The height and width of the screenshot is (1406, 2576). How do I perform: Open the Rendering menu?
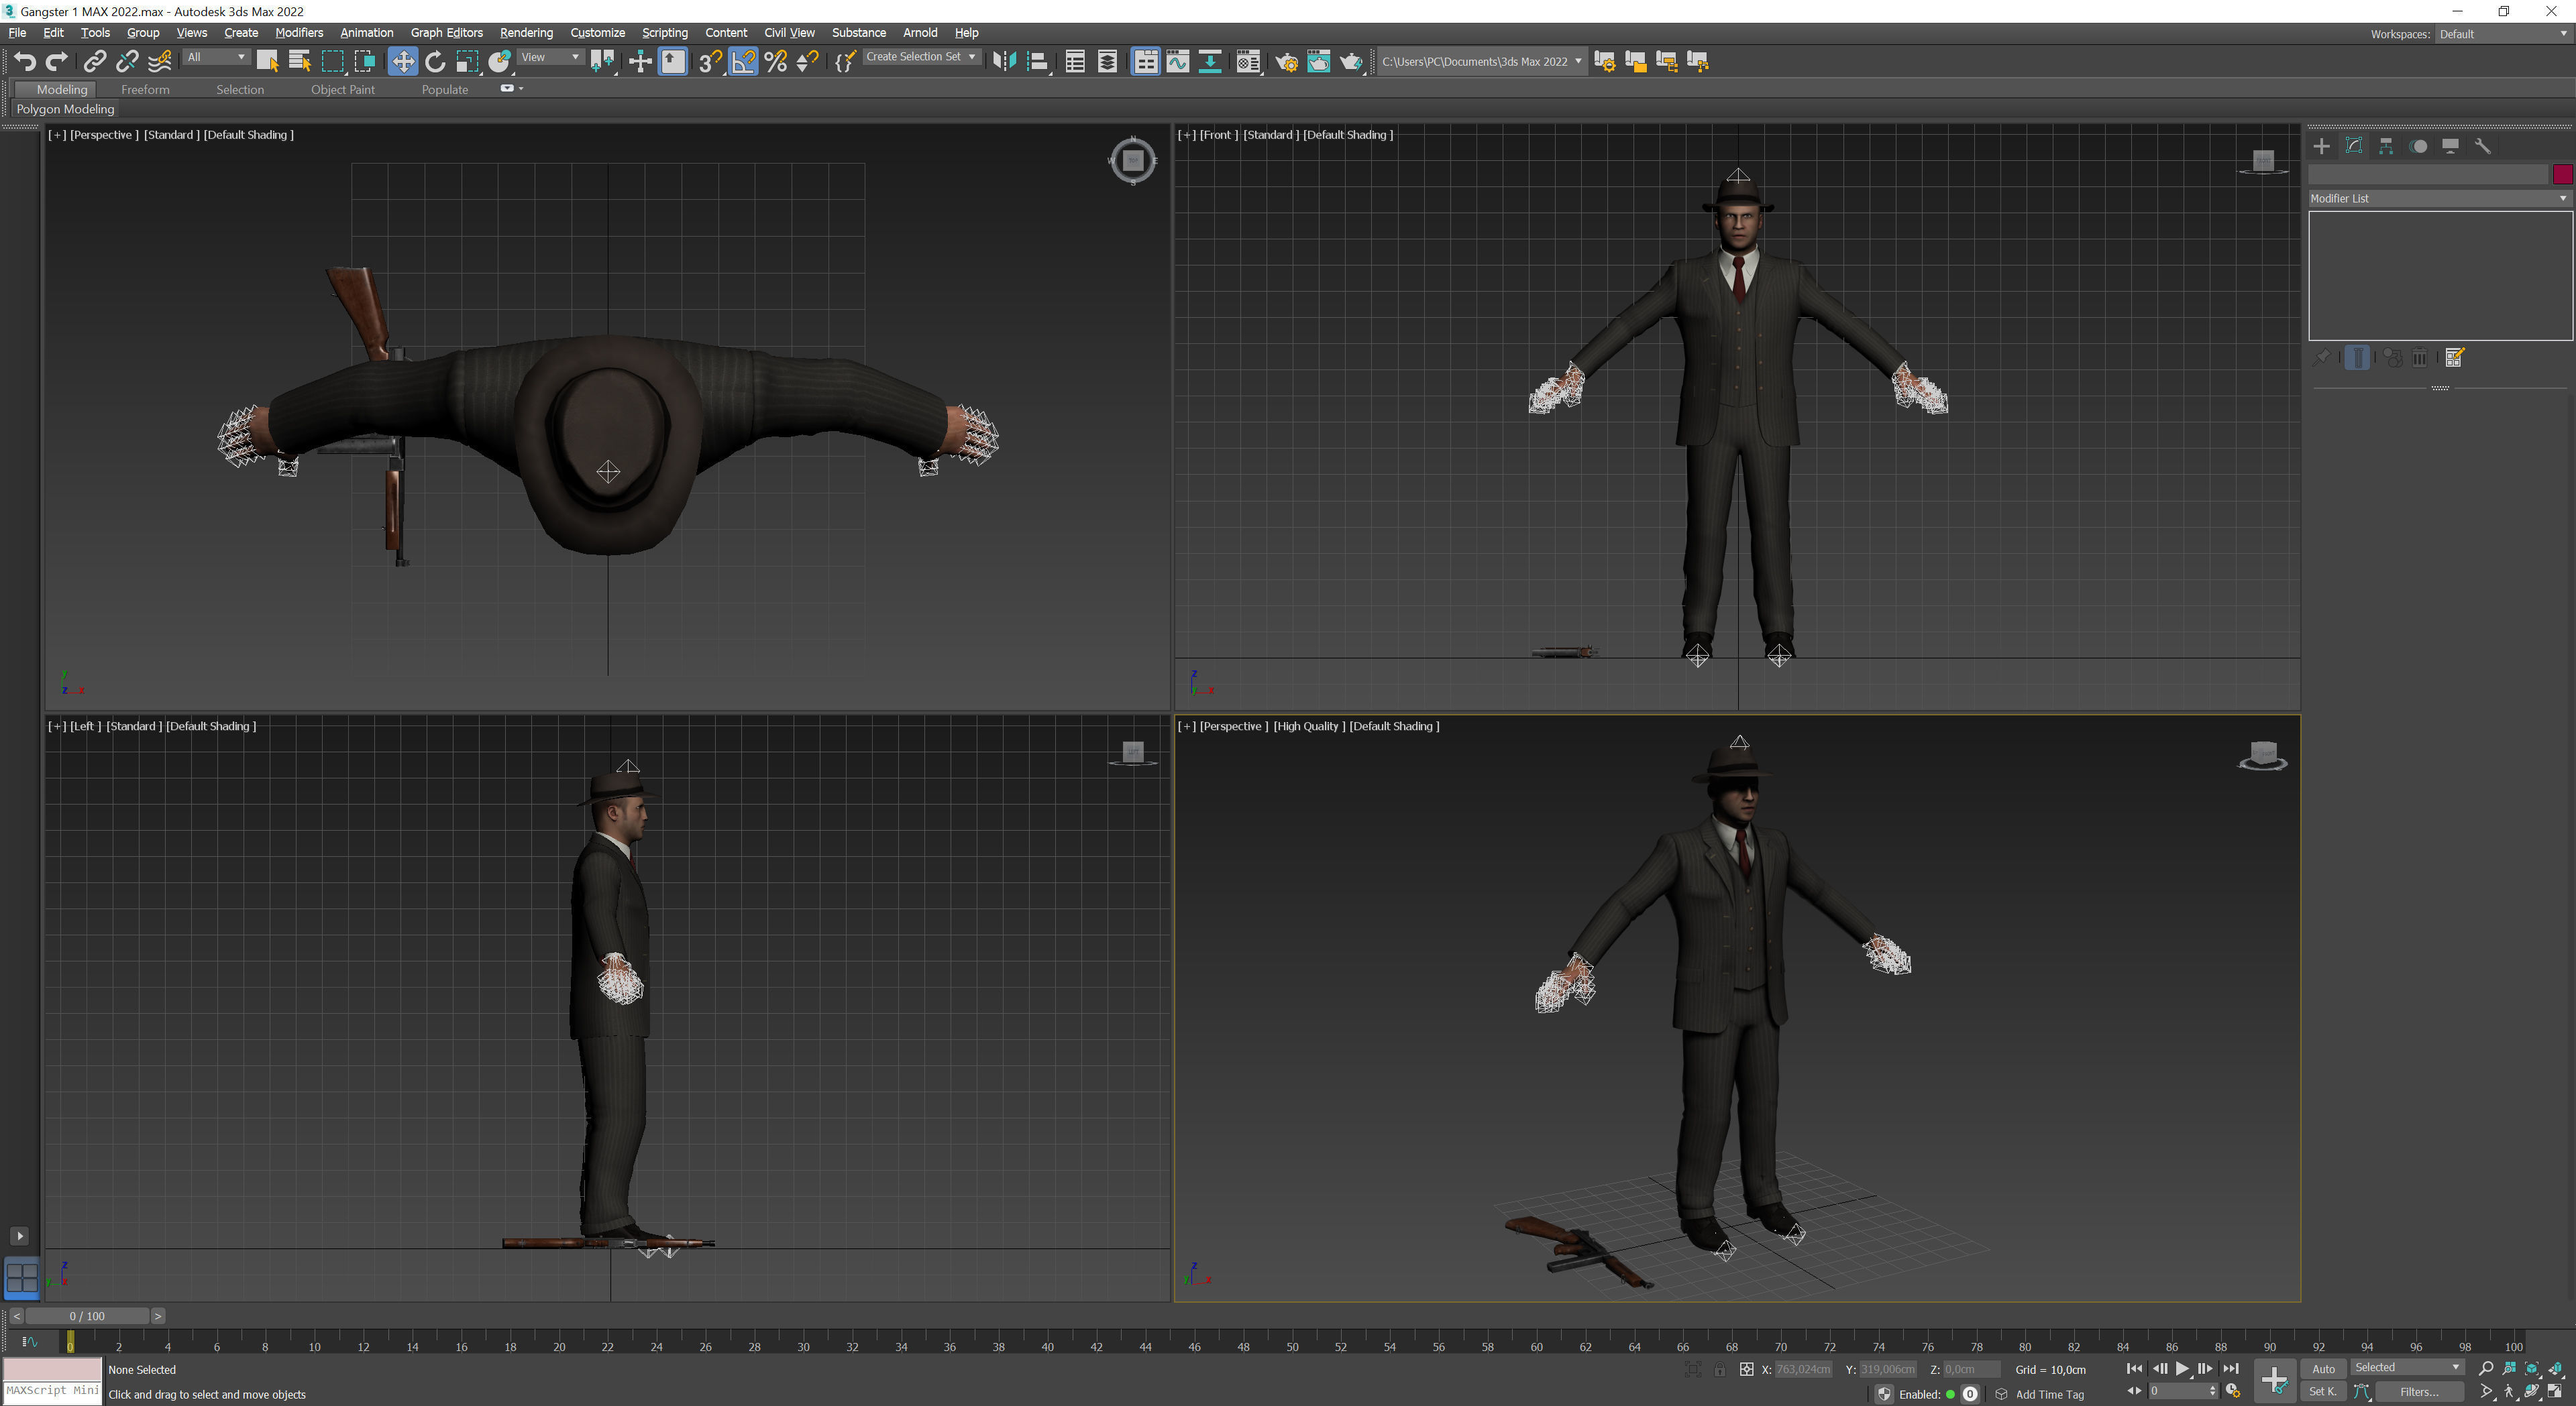tap(526, 33)
